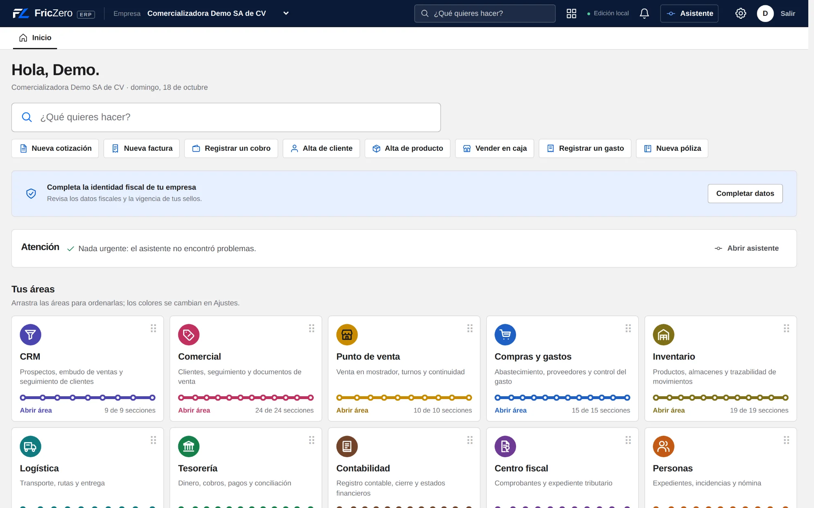Viewport: 814px width, 508px height.
Task: Open the CRM funnel icon
Action: click(31, 335)
